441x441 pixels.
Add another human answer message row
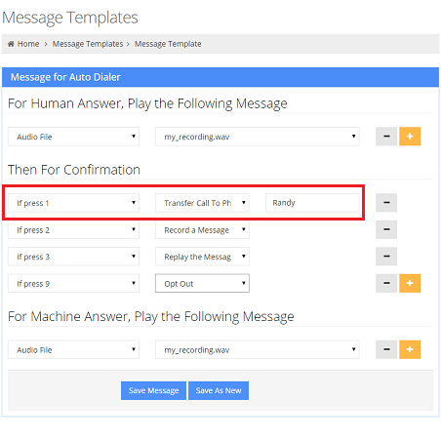(410, 137)
